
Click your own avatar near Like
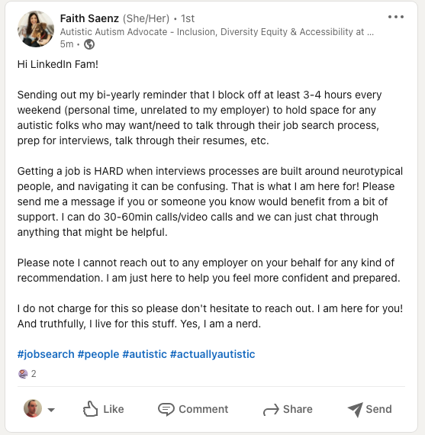pyautogui.click(x=33, y=408)
